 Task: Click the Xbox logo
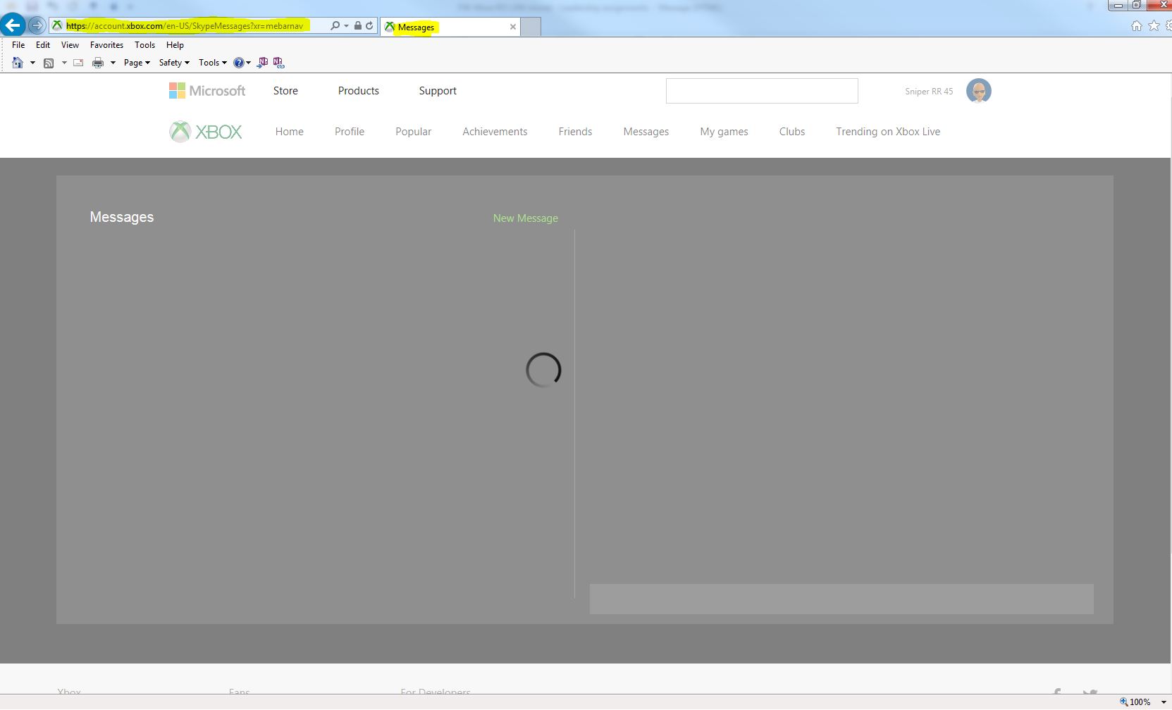coord(206,132)
